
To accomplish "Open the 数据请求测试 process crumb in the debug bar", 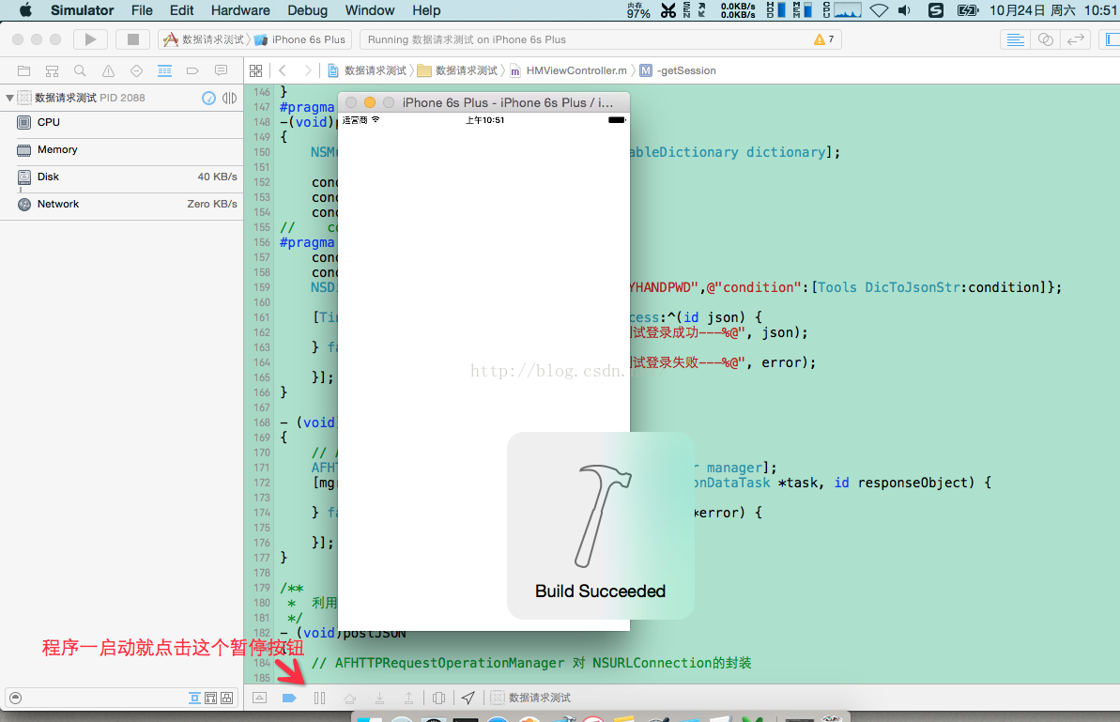I will tap(530, 698).
